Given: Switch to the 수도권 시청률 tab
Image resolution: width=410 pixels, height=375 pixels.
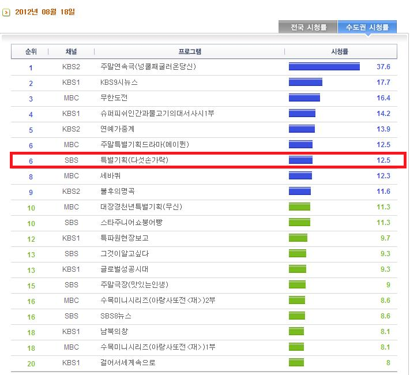Looking at the screenshot, I should coord(367,27).
